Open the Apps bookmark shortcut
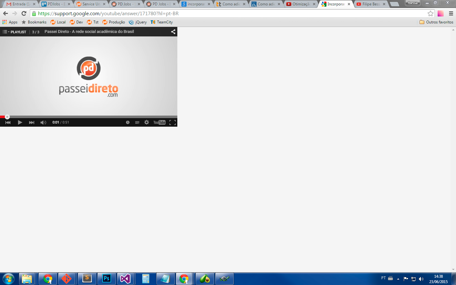Viewport: 456px width, 285px height. coord(10,22)
